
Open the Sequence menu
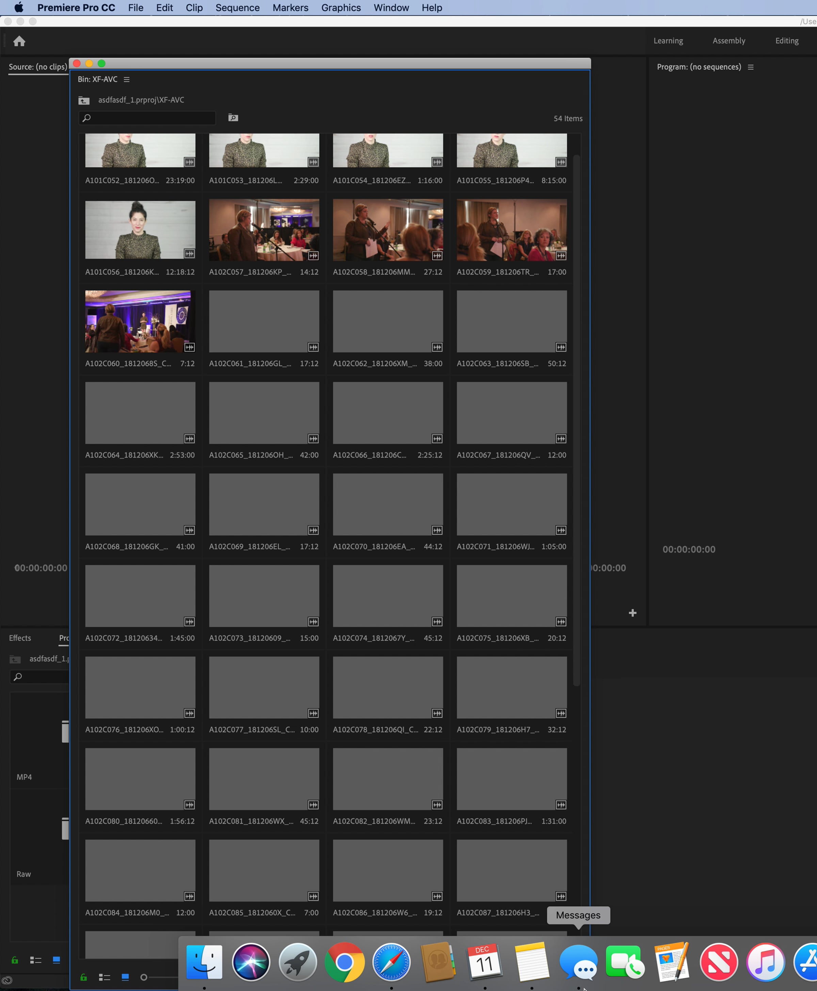(238, 7)
